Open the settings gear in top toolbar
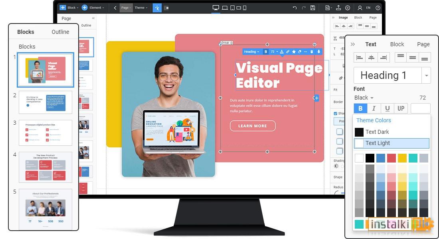Image resolution: width=439 pixels, height=239 pixels. [x=348, y=8]
